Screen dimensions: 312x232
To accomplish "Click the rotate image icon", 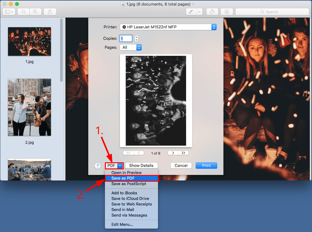I will click(x=212, y=12).
